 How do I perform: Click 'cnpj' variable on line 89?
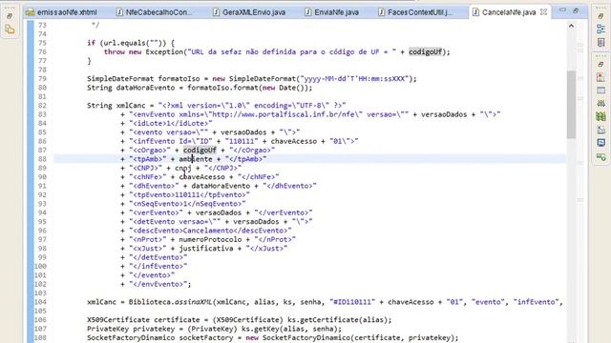point(183,168)
